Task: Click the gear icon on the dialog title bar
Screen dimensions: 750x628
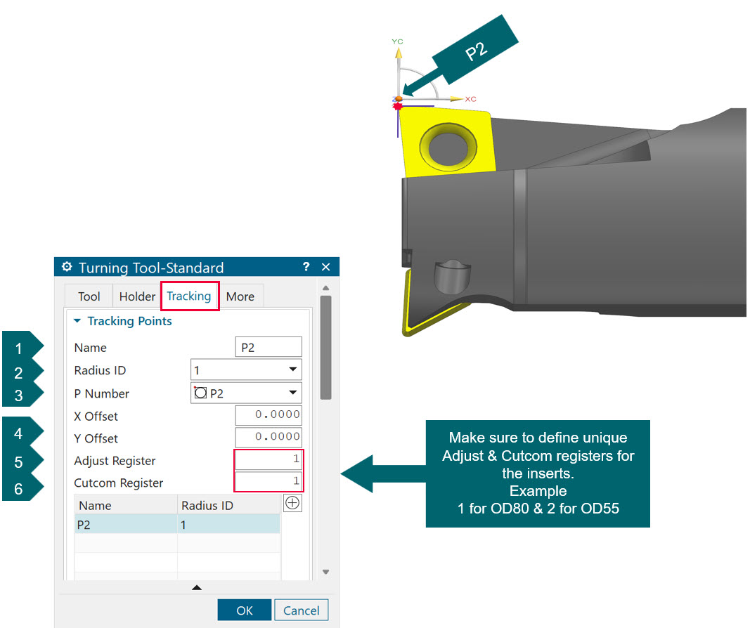Action: [67, 268]
